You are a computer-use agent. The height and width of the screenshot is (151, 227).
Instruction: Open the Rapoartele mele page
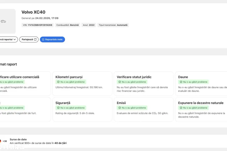pos(52,40)
